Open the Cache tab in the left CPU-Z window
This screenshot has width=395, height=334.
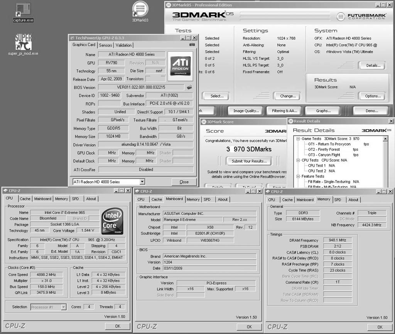pos(25,199)
